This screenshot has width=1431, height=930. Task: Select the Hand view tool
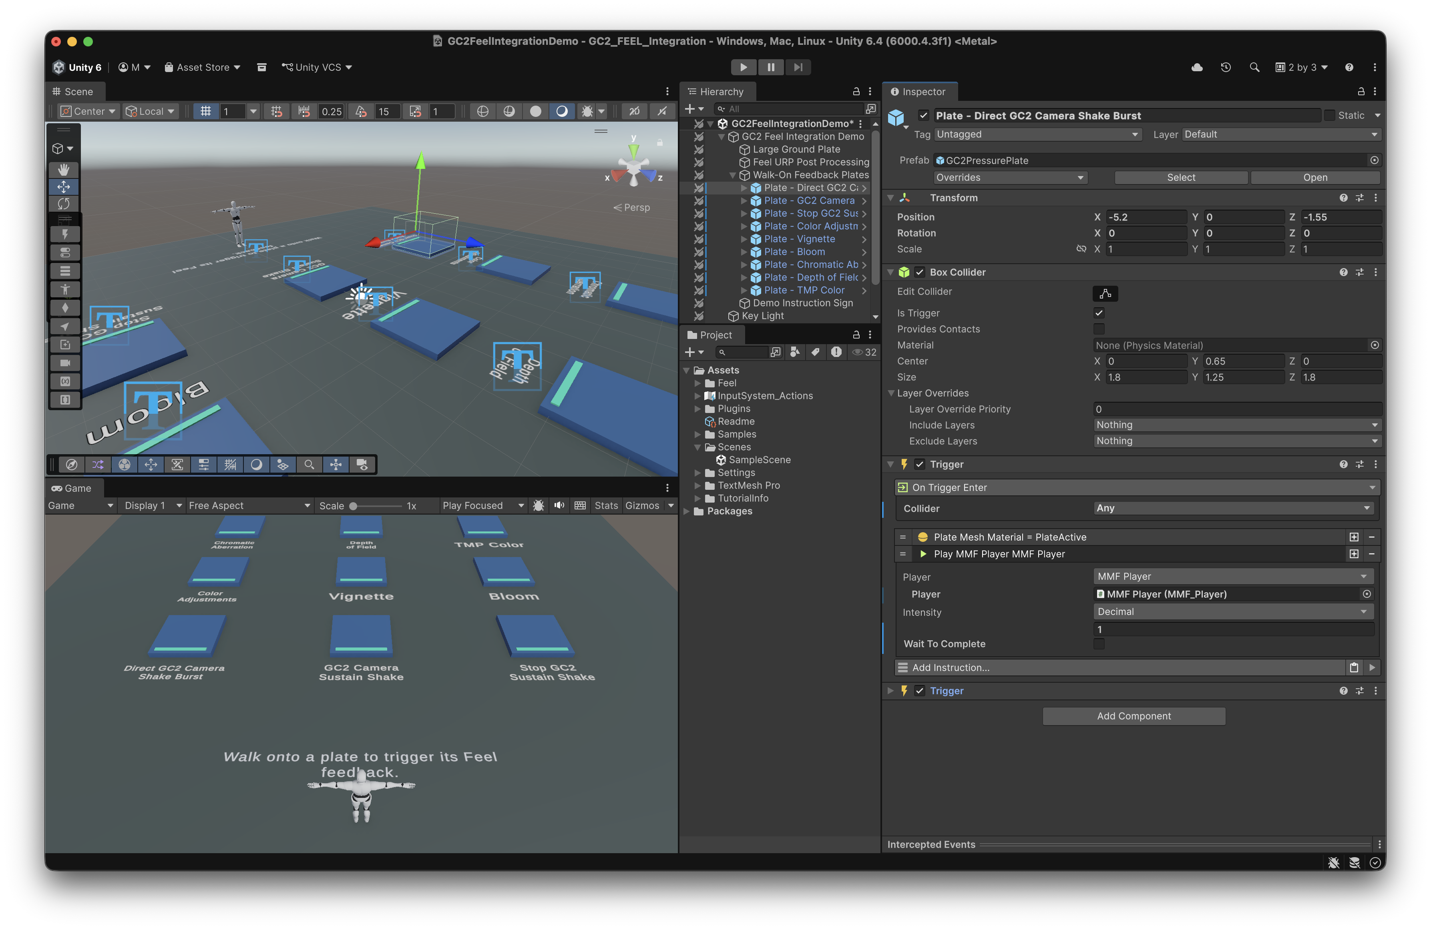64,169
